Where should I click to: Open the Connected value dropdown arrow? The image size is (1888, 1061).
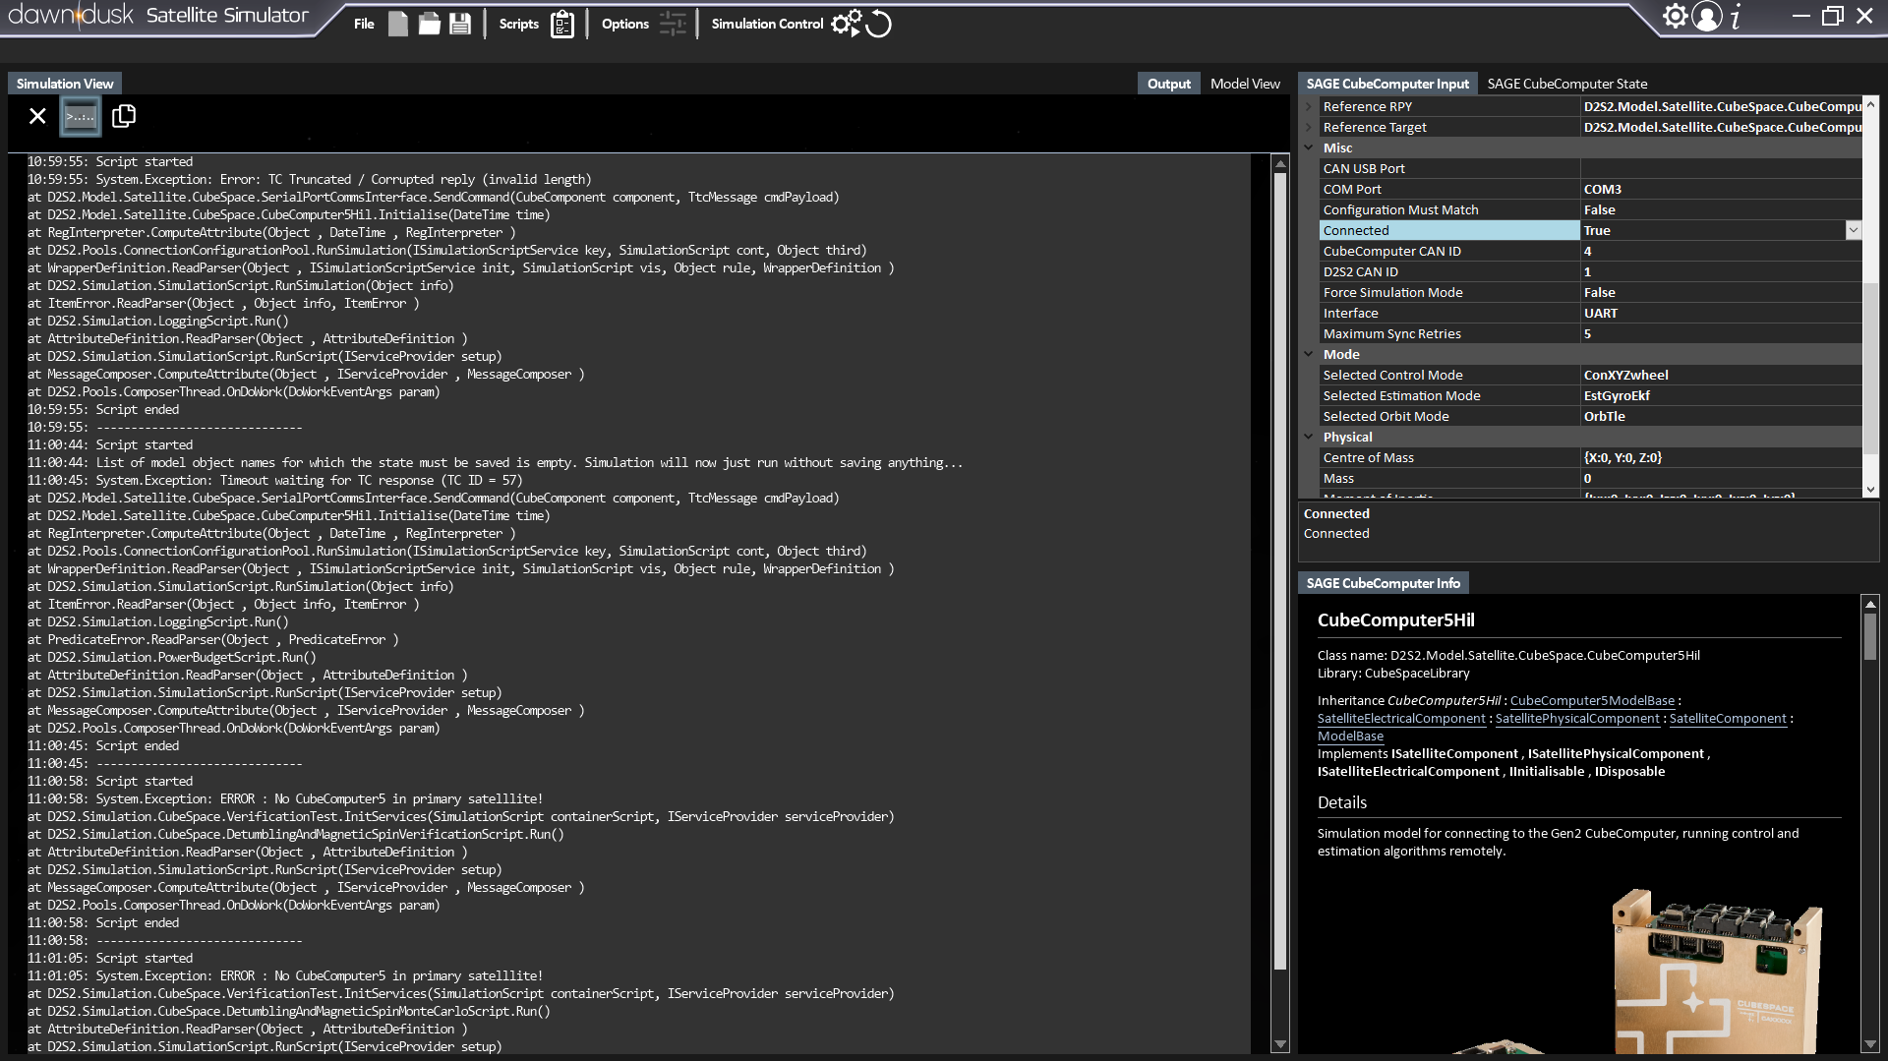[x=1853, y=230]
